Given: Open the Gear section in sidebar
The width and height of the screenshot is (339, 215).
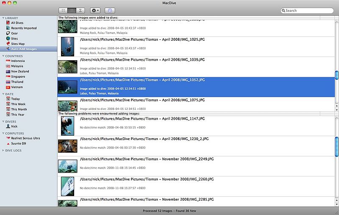Looking at the screenshot, I should coord(14,33).
